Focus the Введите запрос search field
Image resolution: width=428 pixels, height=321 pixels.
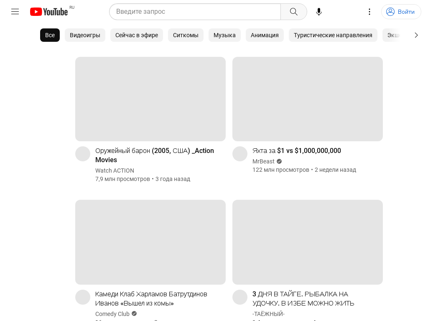point(195,12)
